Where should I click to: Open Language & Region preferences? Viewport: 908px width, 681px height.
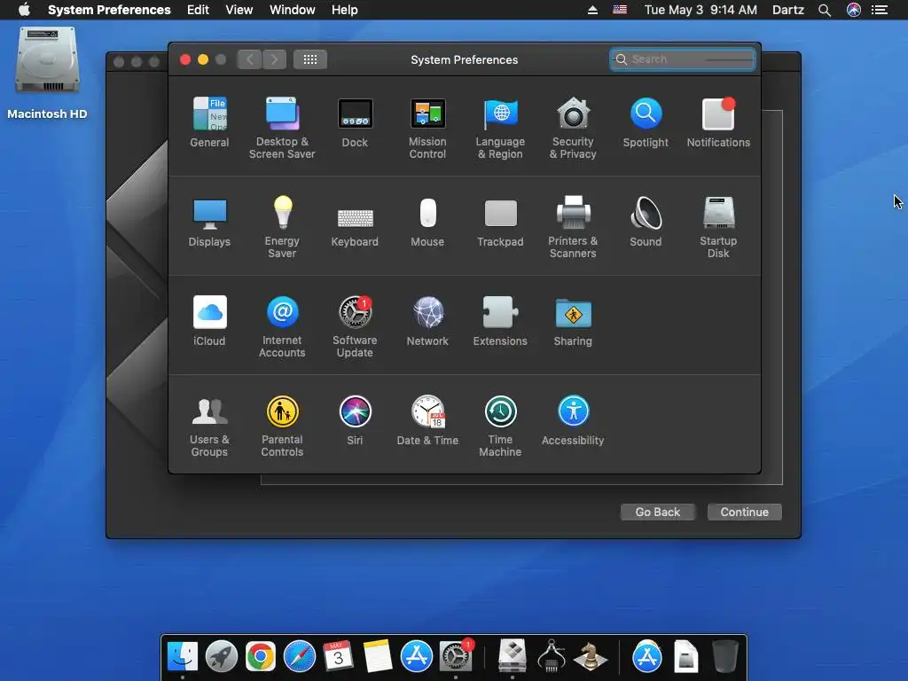500,128
